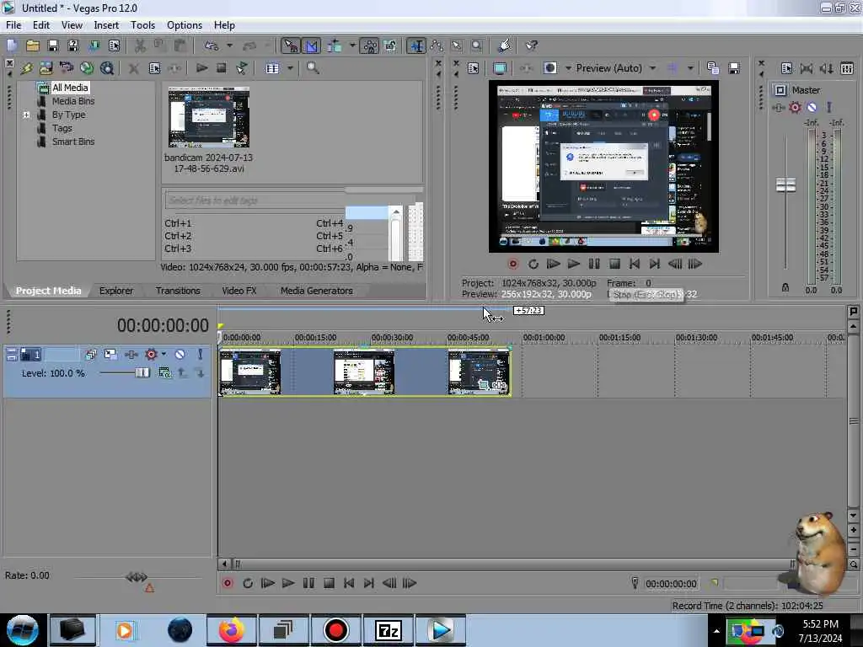Toggle Solo on video track 1

coord(201,355)
